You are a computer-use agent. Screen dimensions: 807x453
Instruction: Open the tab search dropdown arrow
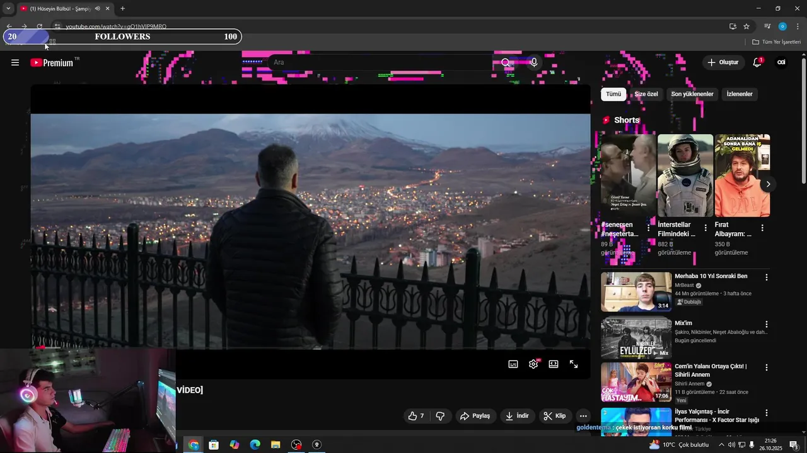[8, 9]
